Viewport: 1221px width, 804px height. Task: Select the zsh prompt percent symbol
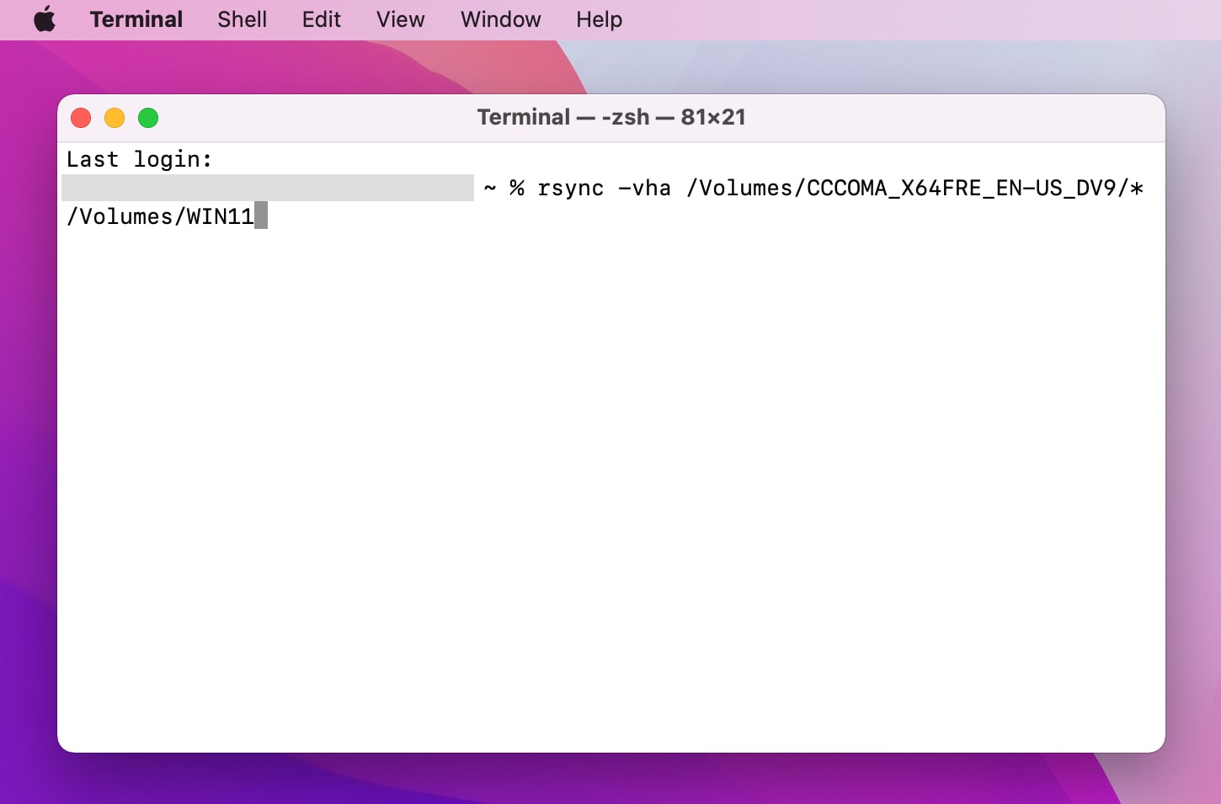pos(516,188)
